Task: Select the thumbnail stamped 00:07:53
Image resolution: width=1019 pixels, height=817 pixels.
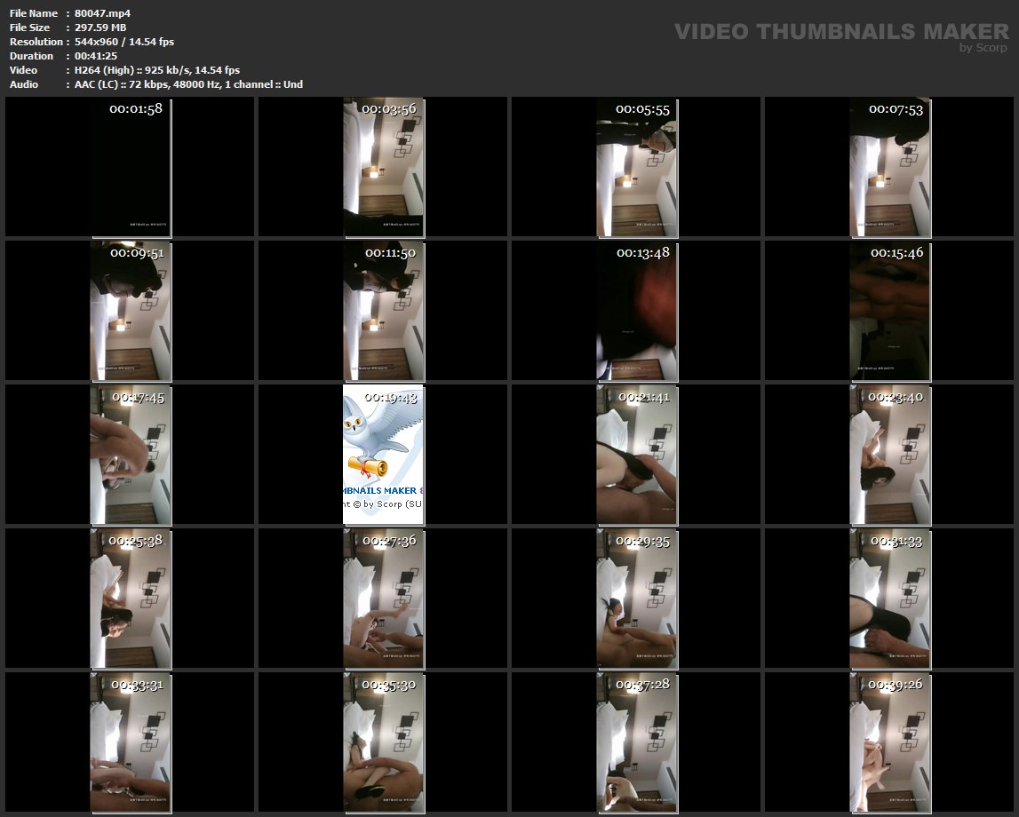Action: coord(890,168)
